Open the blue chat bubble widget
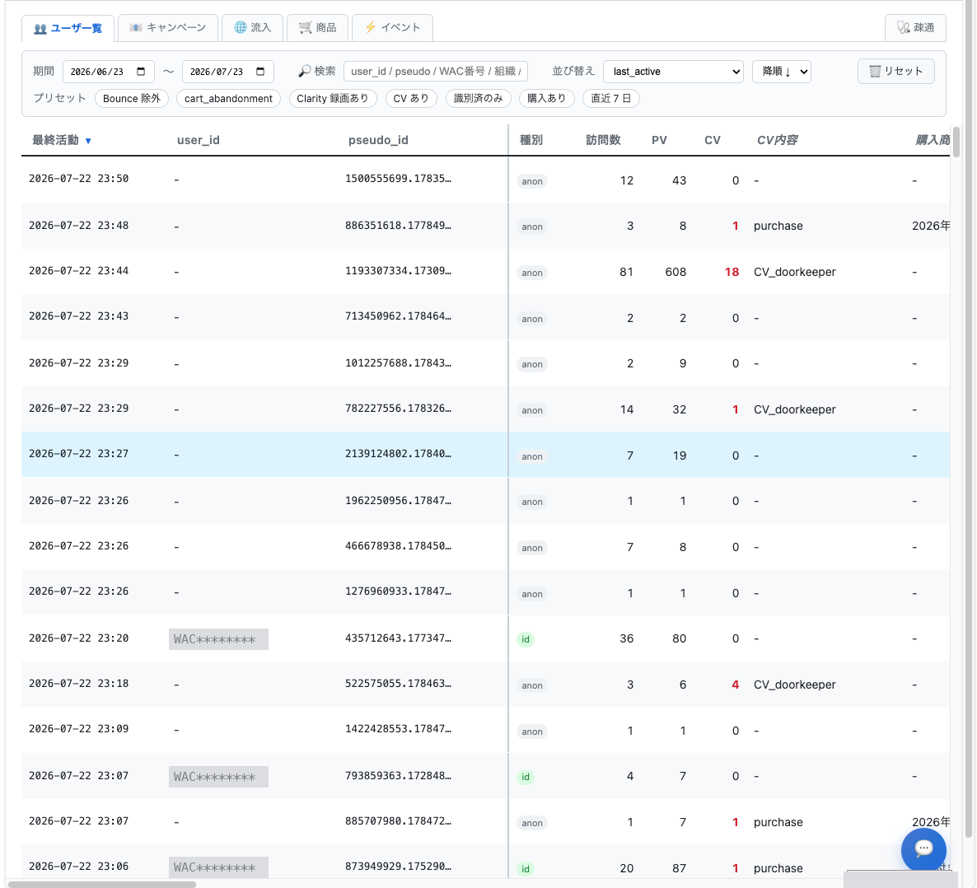The image size is (977, 888). pyautogui.click(x=923, y=850)
